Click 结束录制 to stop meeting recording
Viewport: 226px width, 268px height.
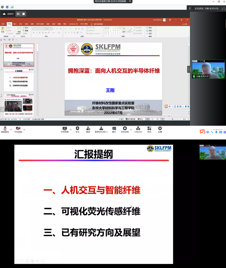coord(125,129)
